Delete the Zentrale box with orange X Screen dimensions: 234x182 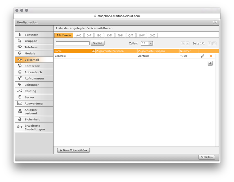(211, 56)
